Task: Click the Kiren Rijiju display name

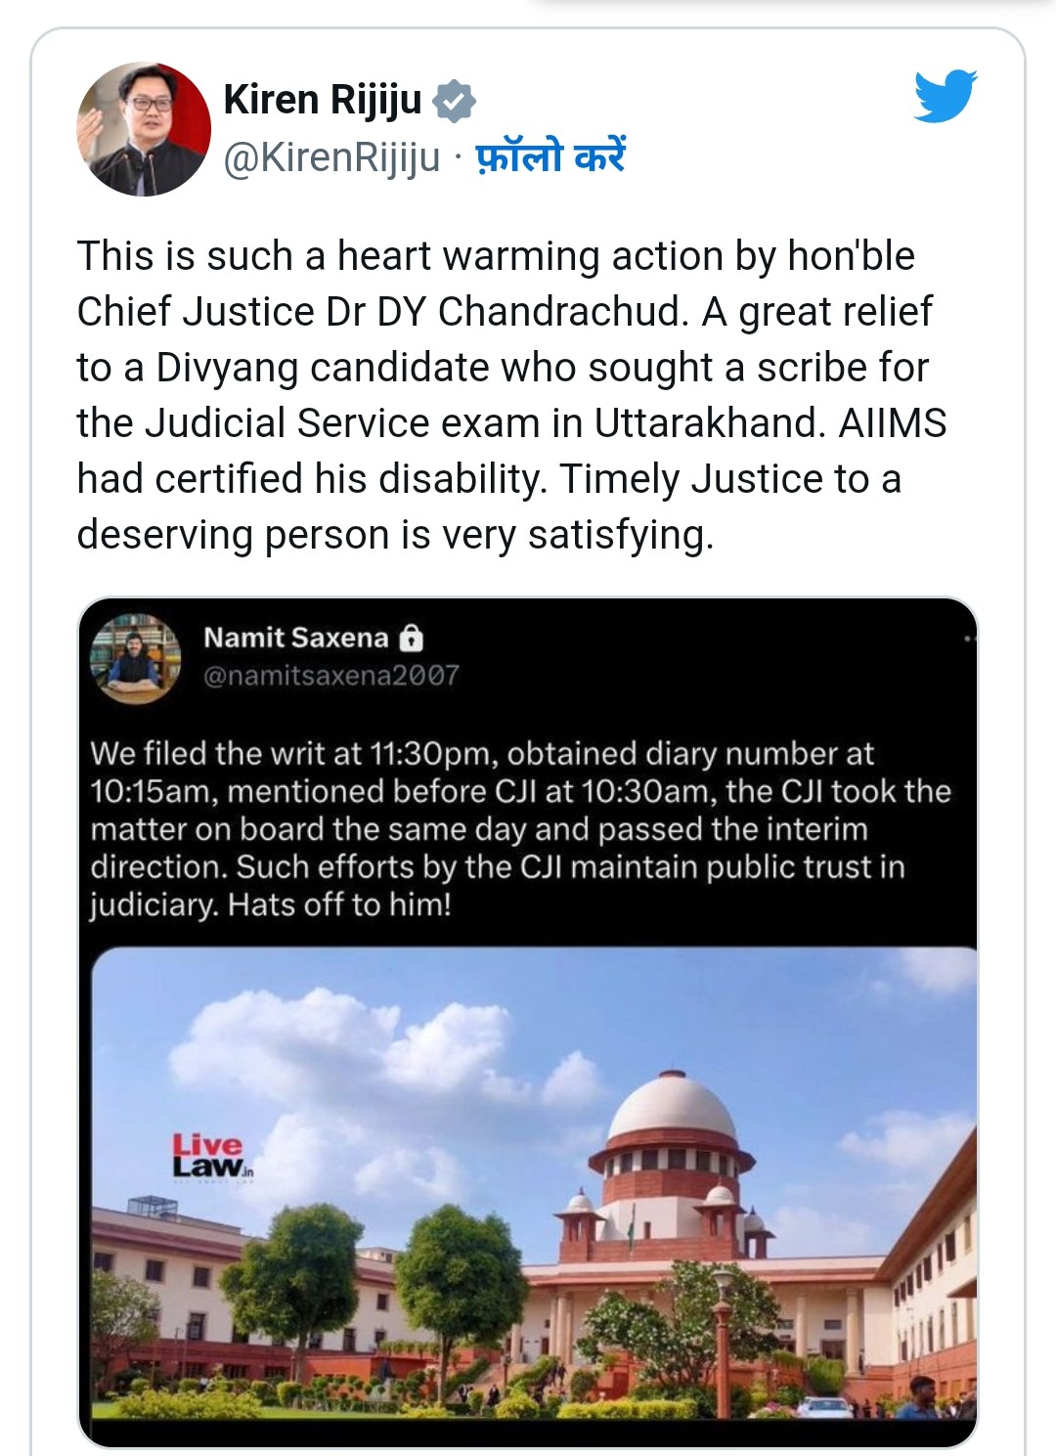Action: tap(323, 100)
